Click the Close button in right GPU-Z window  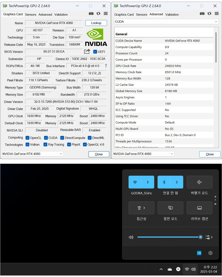(x=210, y=154)
